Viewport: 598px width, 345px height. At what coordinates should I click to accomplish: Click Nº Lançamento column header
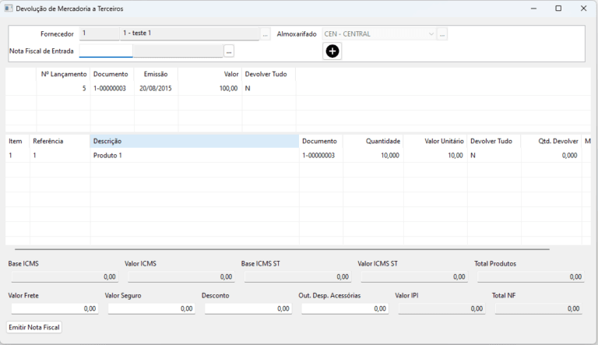64,74
